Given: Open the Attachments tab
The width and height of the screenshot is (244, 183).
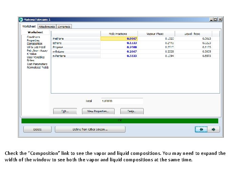Looking at the screenshot, I should click(x=47, y=27).
